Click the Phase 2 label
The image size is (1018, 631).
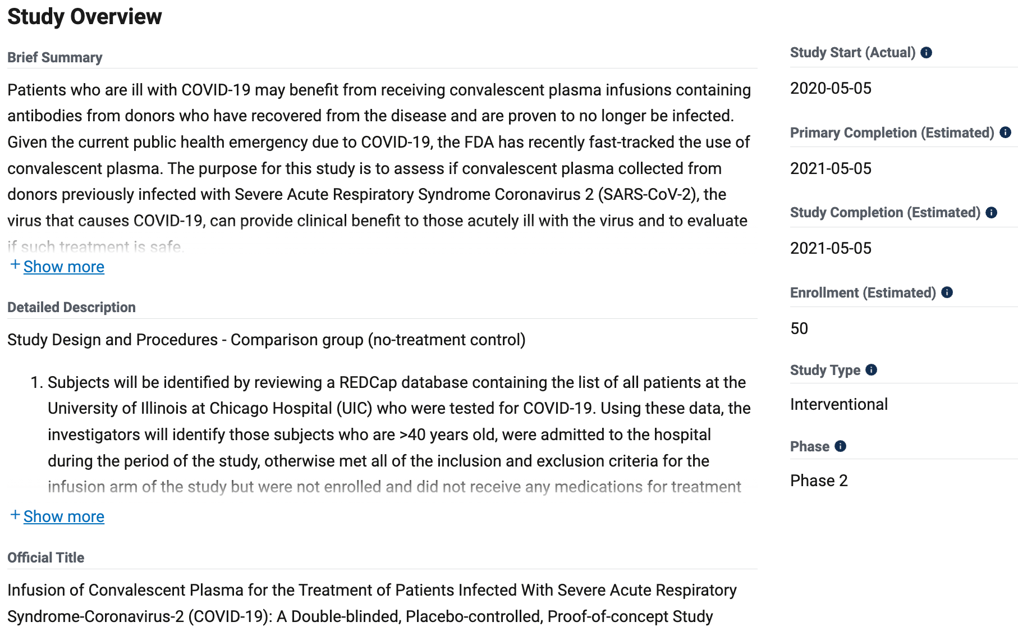tap(819, 481)
